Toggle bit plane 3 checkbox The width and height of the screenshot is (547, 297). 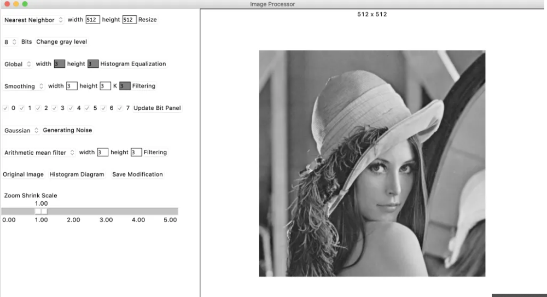[54, 108]
